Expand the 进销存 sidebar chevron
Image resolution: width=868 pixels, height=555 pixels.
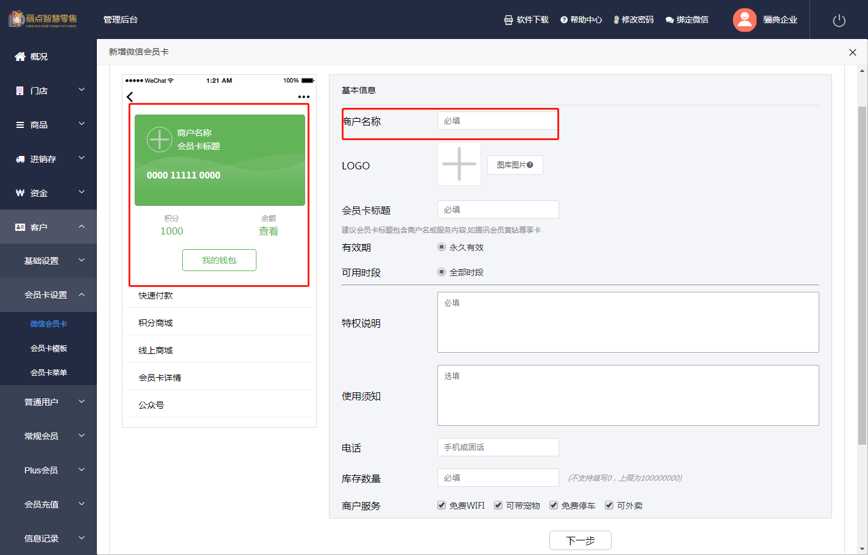tap(82, 158)
